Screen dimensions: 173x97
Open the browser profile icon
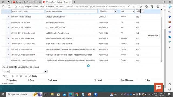158,6
